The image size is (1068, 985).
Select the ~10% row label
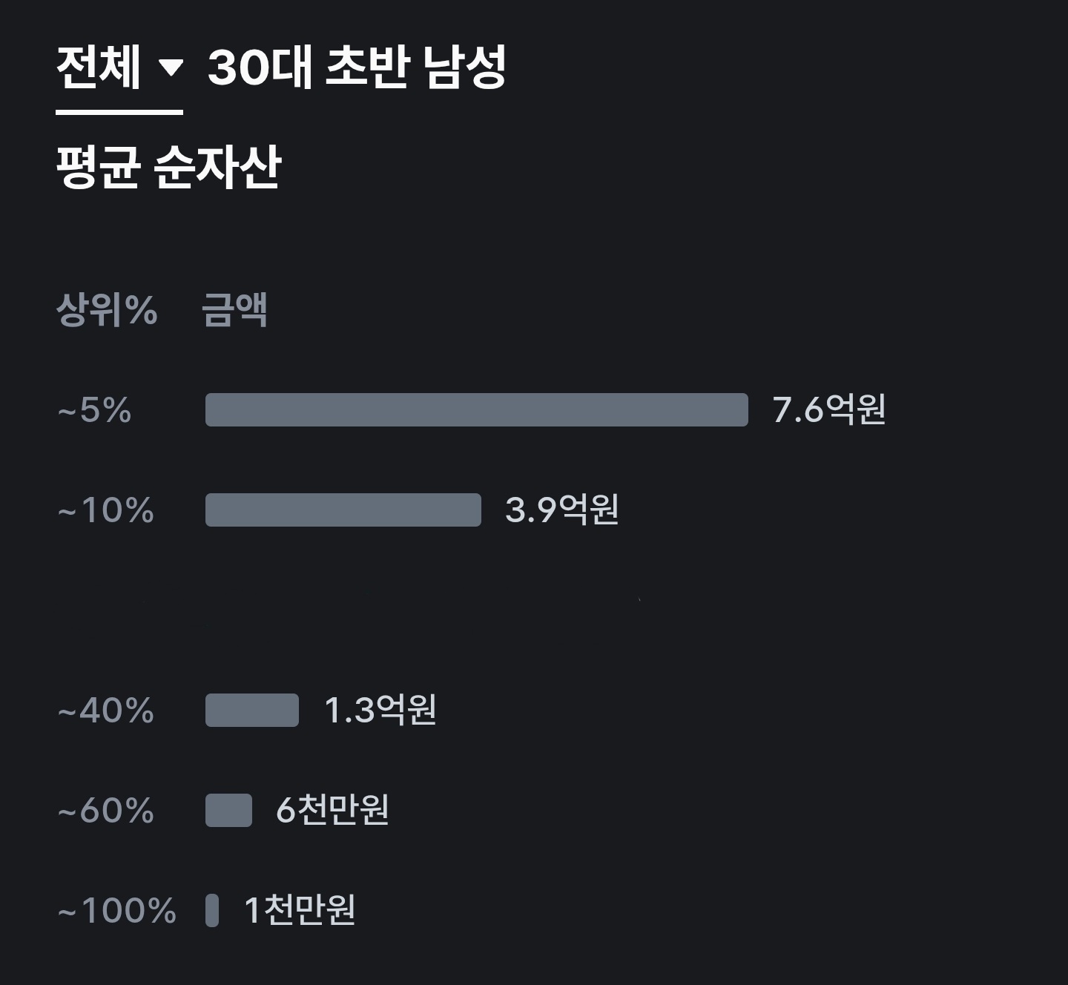(106, 510)
